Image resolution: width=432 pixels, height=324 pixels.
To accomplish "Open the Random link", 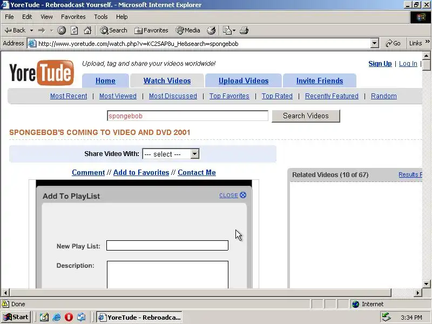I will tap(384, 96).
